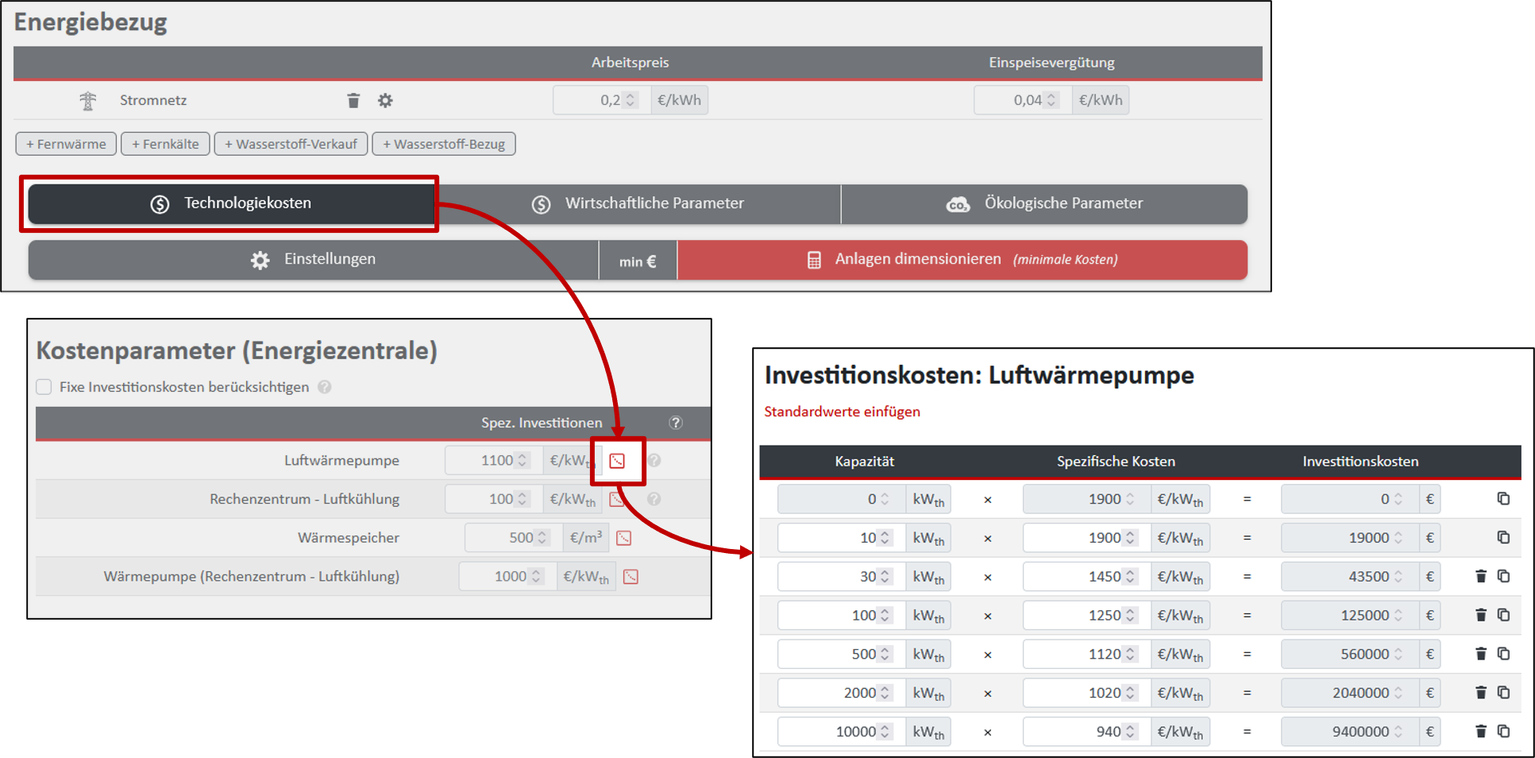Duplicate the 10 kWth capacity row
Screen dimensions: 1535x758
point(1503,538)
